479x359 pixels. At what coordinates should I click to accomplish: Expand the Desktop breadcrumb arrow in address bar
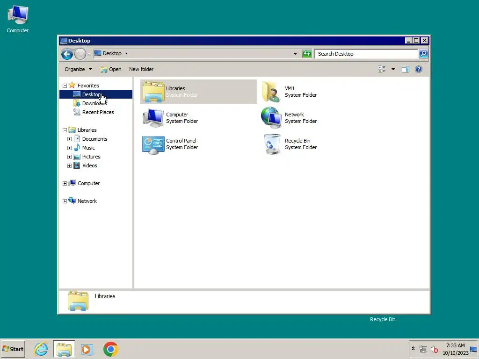pos(126,53)
